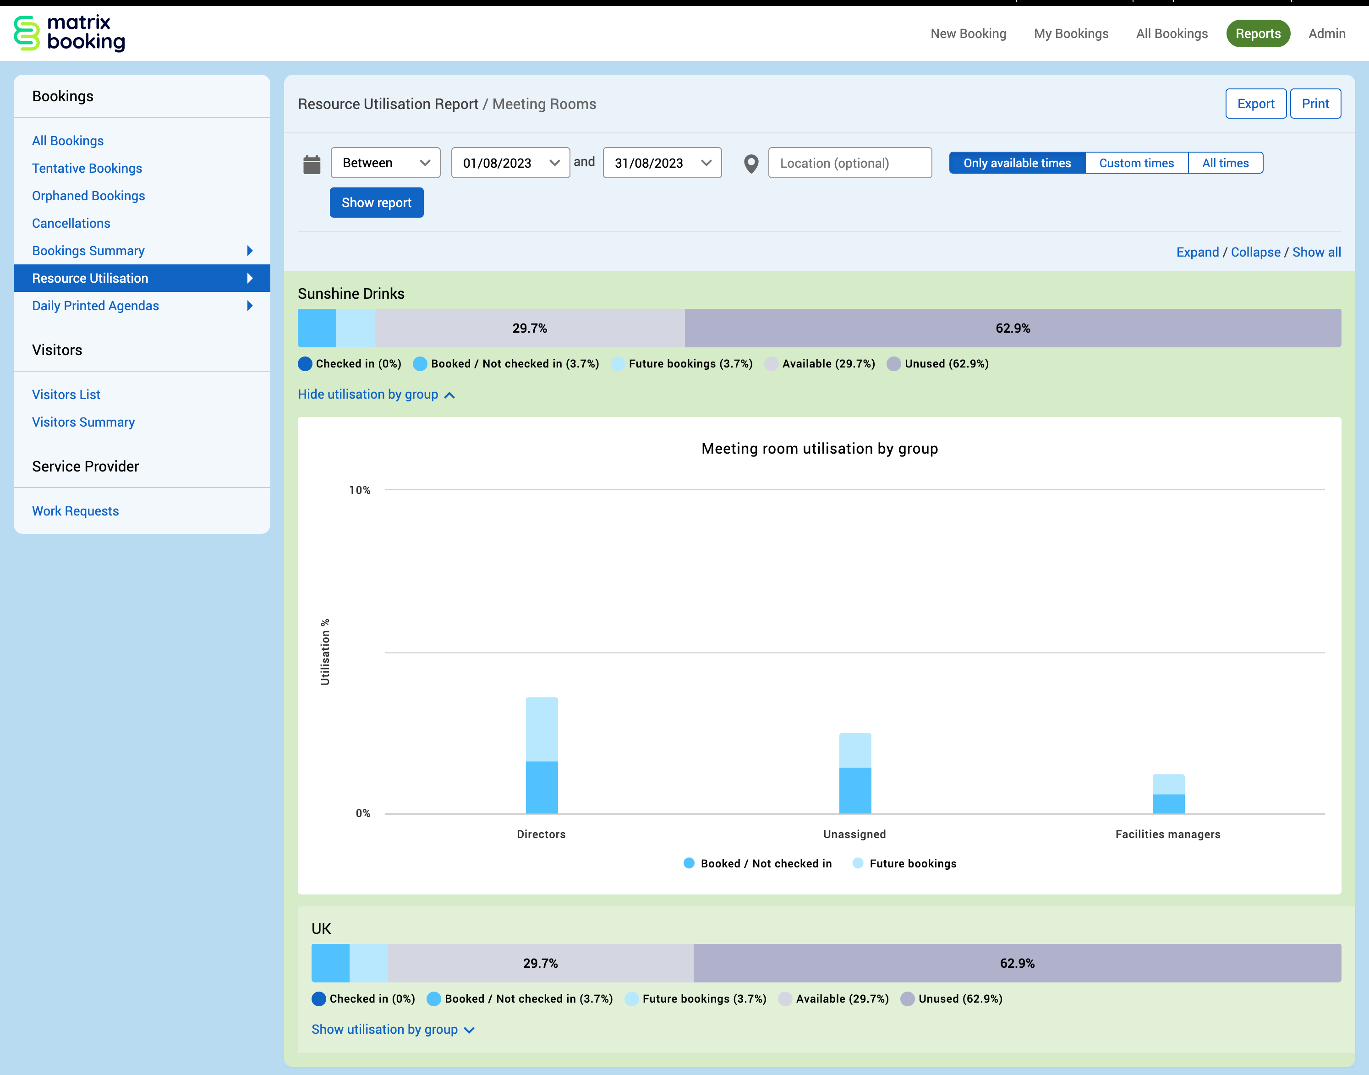Image resolution: width=1369 pixels, height=1075 pixels.
Task: Open the 01/08/2023 start date dropdown
Action: point(510,163)
